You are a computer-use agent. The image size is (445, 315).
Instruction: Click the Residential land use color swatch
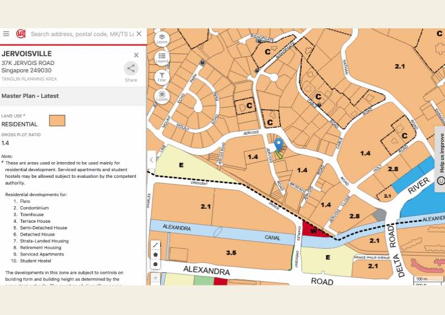tap(57, 121)
